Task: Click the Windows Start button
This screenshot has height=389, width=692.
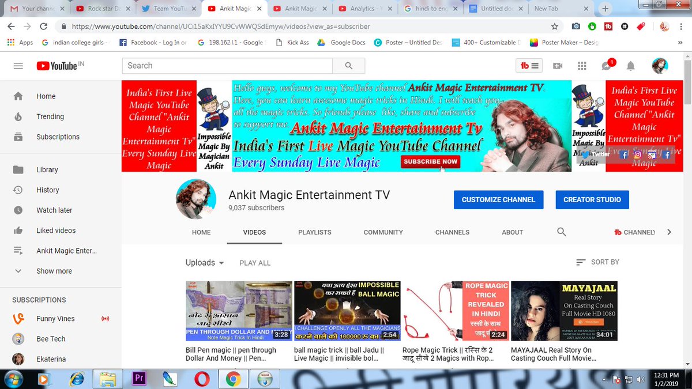Action: pyautogui.click(x=12, y=379)
